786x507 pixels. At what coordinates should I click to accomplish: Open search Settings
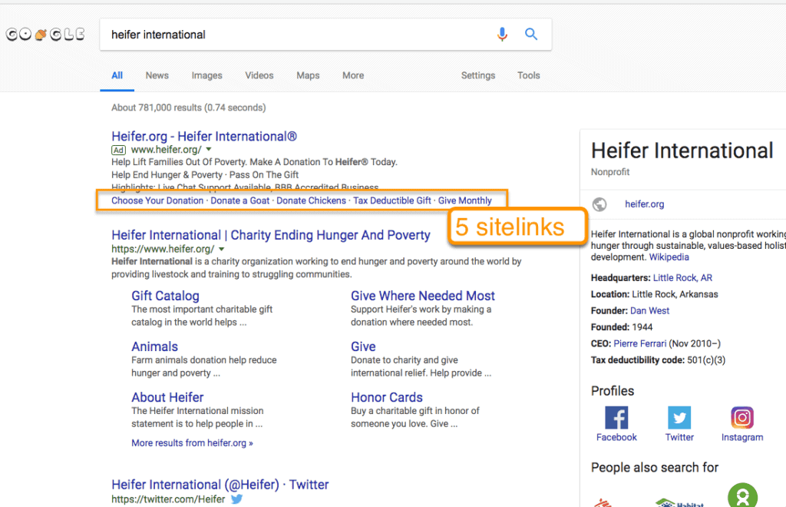pyautogui.click(x=477, y=75)
